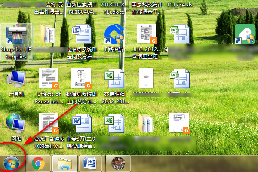258x172 pixels.
Task: Select the 金美3万t Word document
Action: point(81,124)
